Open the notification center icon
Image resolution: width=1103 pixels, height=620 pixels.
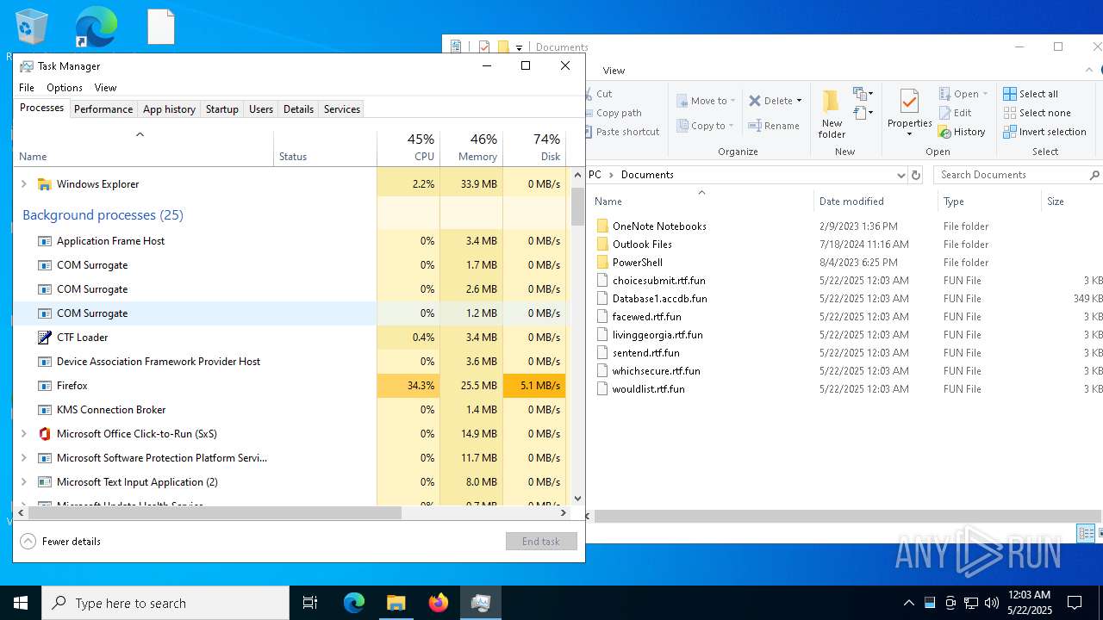point(1075,603)
